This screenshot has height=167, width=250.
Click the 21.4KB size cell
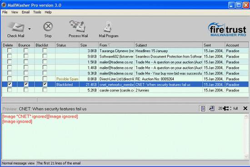(89, 85)
